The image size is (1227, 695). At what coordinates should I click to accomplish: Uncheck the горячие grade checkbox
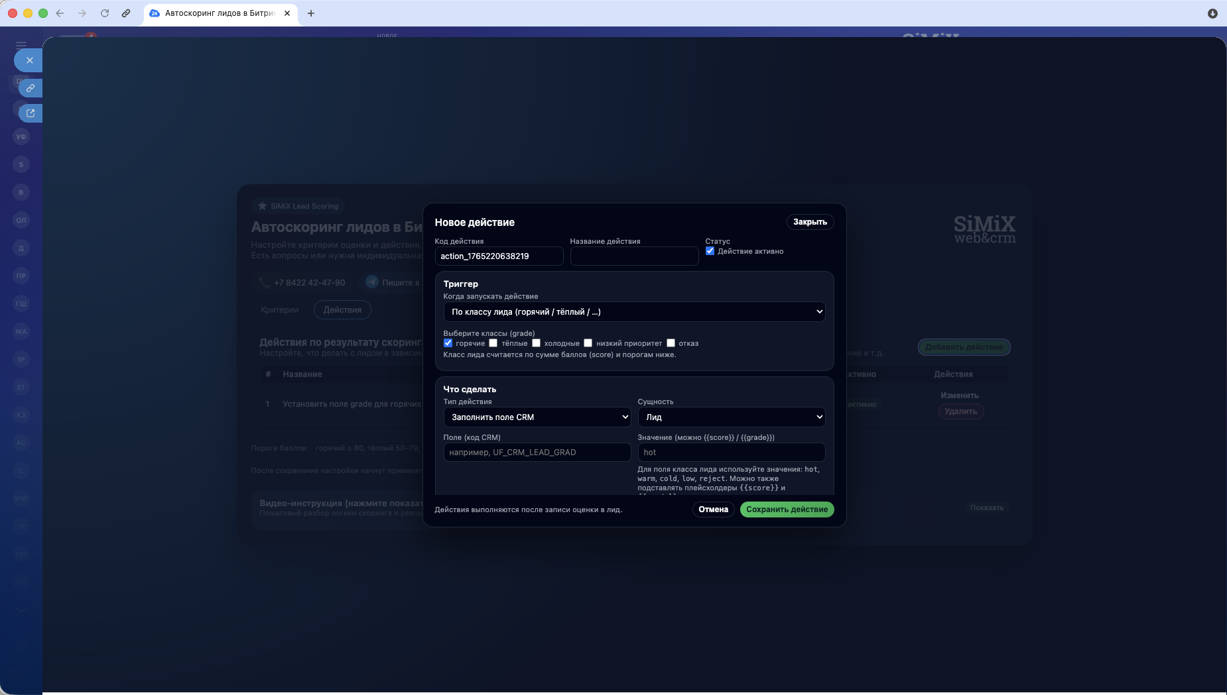point(448,343)
